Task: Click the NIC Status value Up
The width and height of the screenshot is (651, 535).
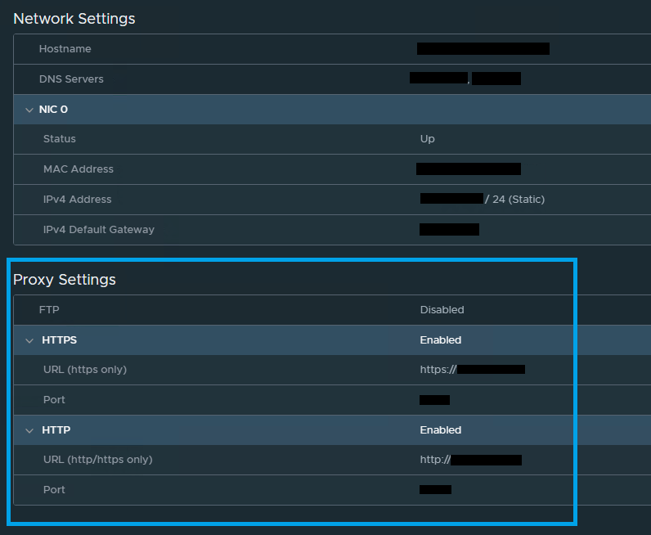Action: [427, 139]
